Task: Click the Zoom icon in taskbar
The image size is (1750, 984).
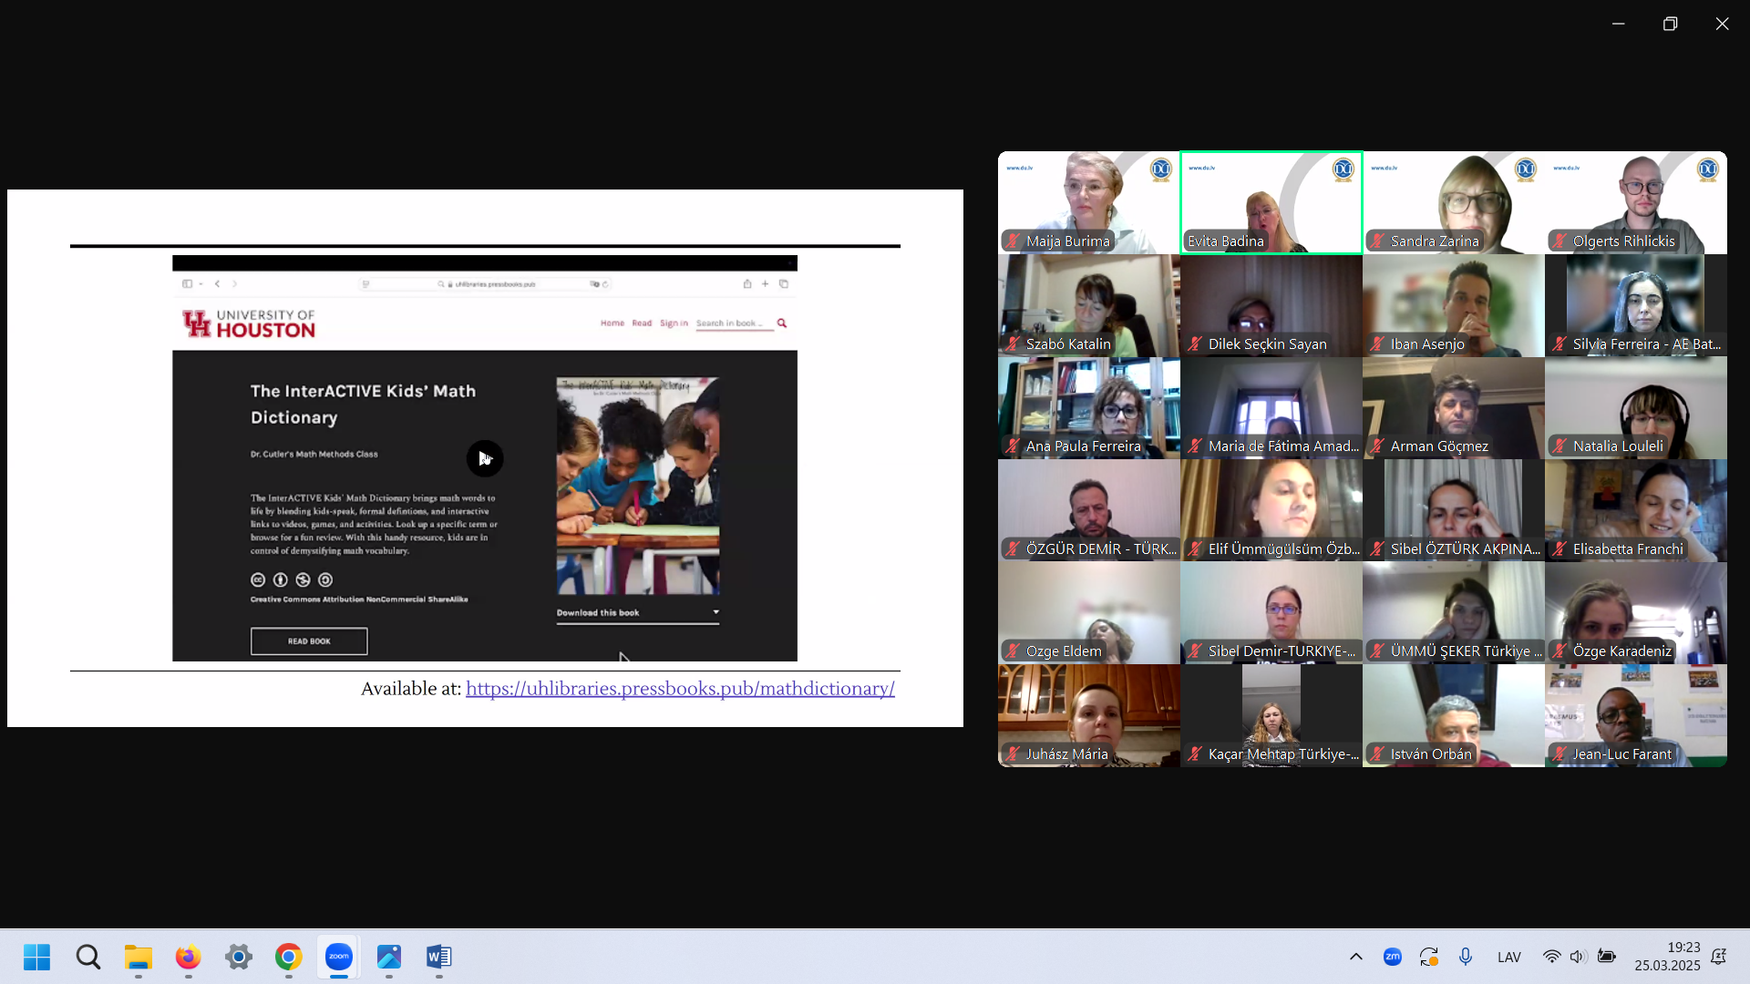Action: pyautogui.click(x=339, y=957)
